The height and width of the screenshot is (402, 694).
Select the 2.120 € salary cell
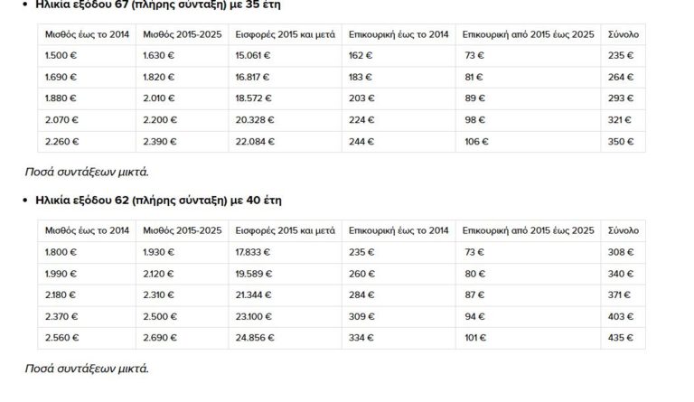tap(158, 274)
